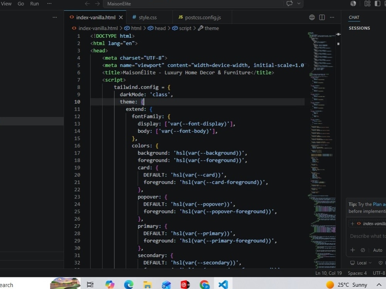
Task: Open the View menu
Action: tap(6, 4)
